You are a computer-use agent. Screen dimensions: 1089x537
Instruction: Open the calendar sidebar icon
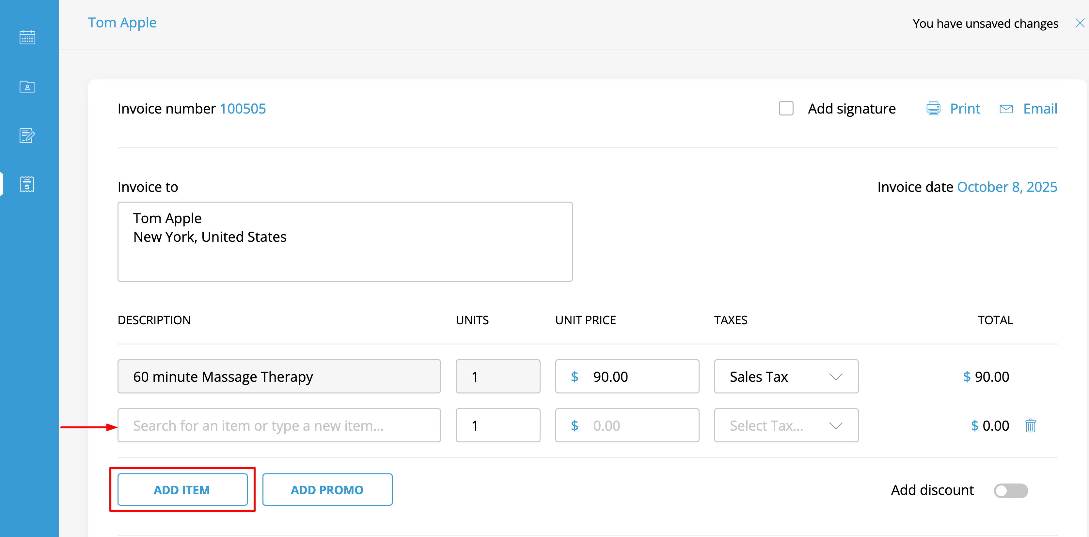pos(27,38)
